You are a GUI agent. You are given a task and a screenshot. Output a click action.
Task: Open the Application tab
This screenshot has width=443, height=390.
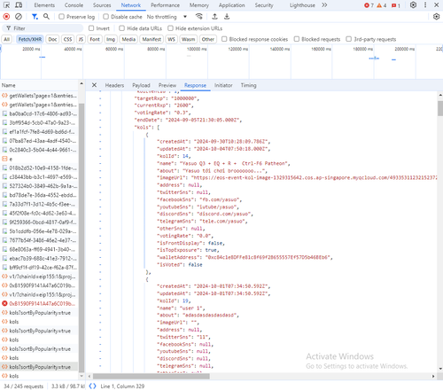231,5
